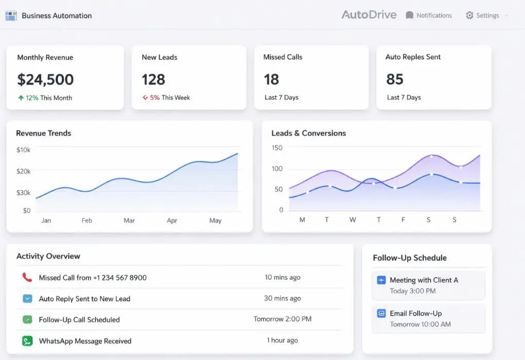Click the Email Follow-Up calendar icon
This screenshot has height=360, width=525.
(x=381, y=313)
